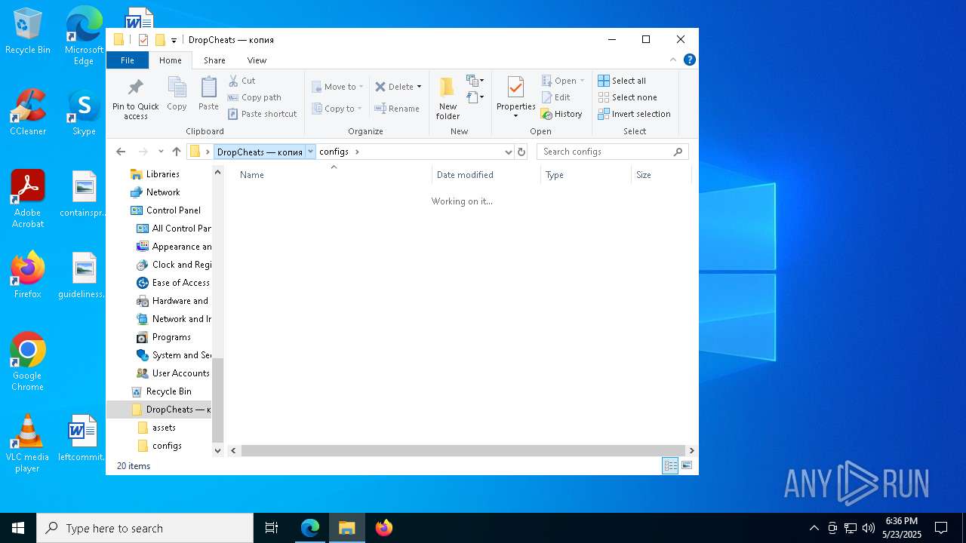This screenshot has width=966, height=543.
Task: Open the breadcrumb dropdown beside DropCheats — копия
Action: pyautogui.click(x=310, y=152)
